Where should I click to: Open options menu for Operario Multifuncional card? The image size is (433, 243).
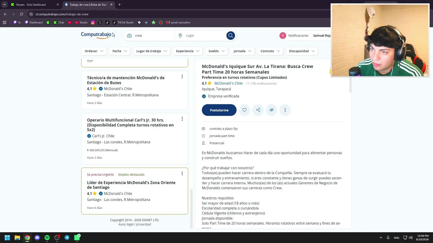(182, 119)
